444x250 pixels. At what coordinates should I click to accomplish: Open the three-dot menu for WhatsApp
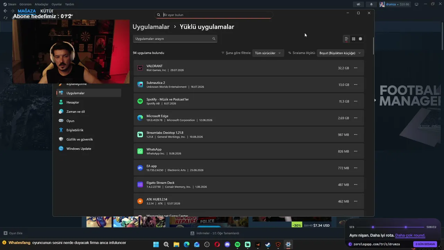(x=355, y=151)
